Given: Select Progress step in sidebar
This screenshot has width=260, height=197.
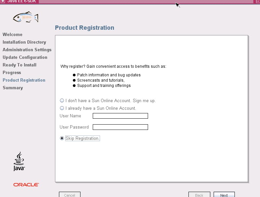Looking at the screenshot, I should pyautogui.click(x=12, y=72).
